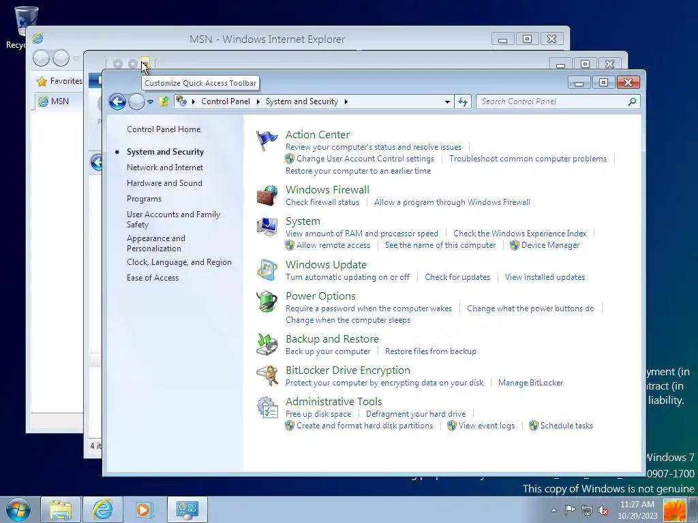Select the MSN tab in Internet Explorer
The image size is (698, 523).
(58, 101)
